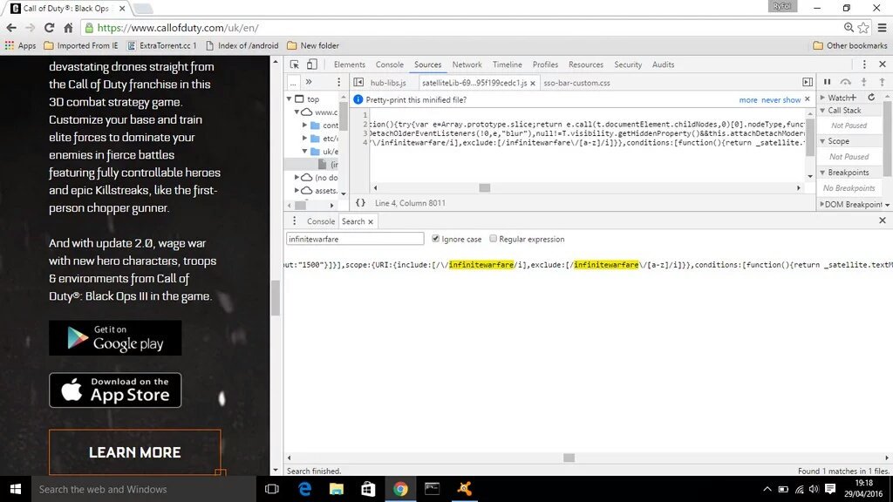The image size is (893, 502).
Task: Collapse the Scope section
Action: (x=822, y=141)
